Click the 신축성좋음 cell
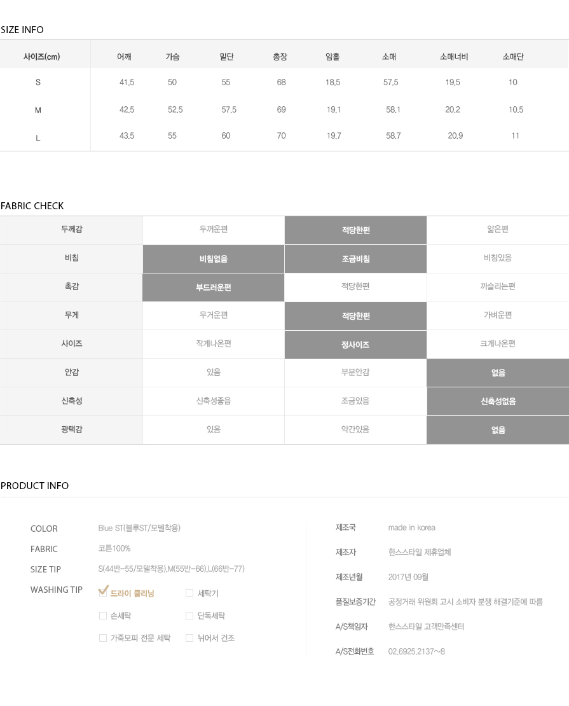This screenshot has width=569, height=706. point(214,401)
